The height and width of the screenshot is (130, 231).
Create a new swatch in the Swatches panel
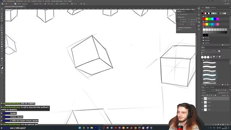(225, 45)
